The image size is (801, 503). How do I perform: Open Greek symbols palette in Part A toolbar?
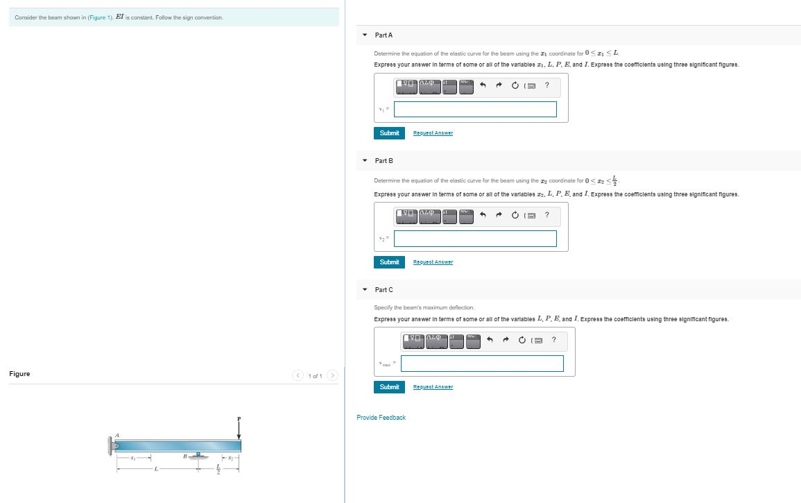coord(429,86)
